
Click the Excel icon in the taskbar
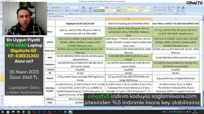tap(70, 112)
